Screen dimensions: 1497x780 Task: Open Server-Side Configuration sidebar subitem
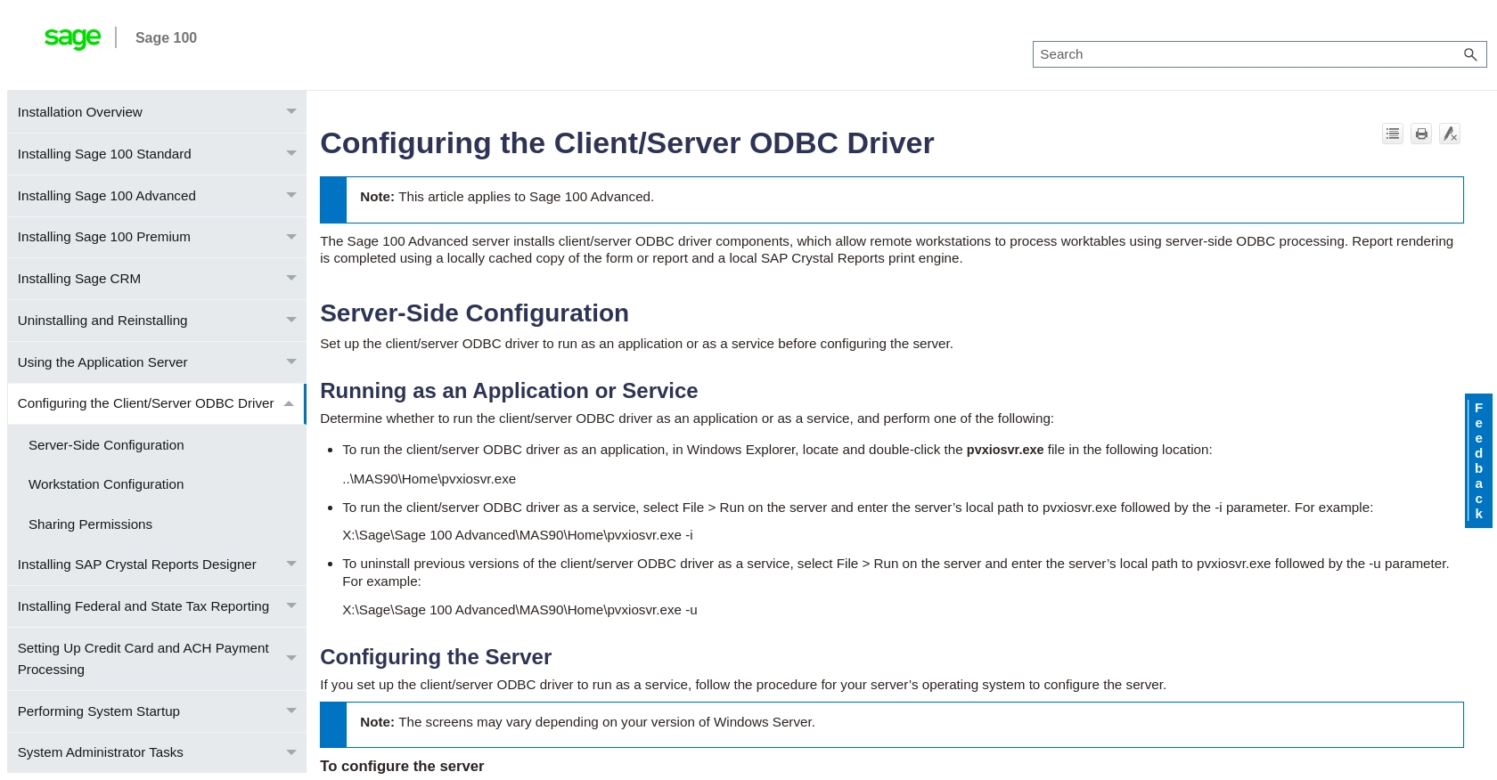106,445
